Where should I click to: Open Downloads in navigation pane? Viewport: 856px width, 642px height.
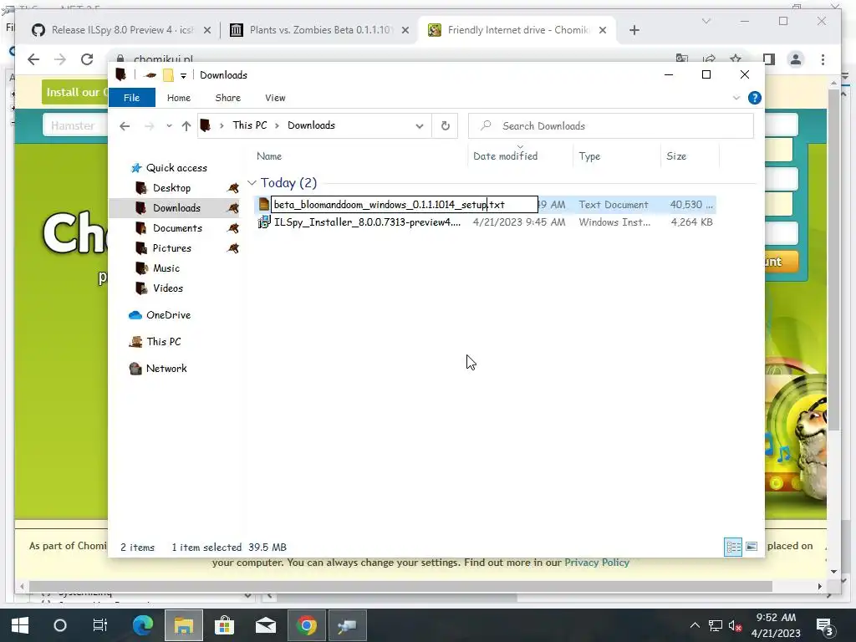pos(176,208)
